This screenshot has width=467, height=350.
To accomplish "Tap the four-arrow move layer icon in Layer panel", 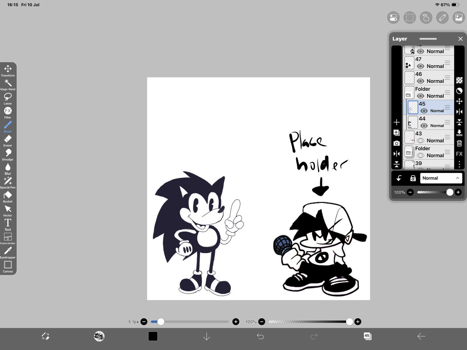I will pyautogui.click(x=459, y=101).
